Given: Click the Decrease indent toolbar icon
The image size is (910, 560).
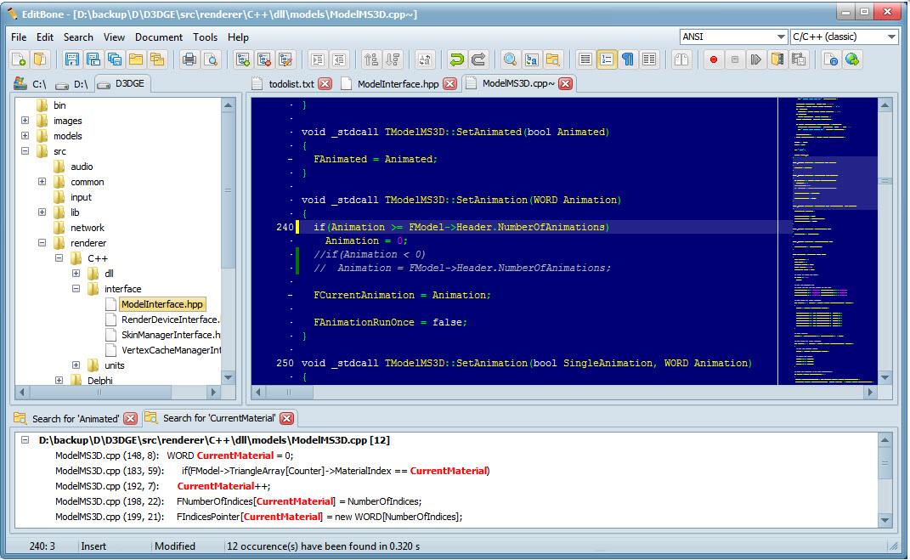Looking at the screenshot, I should tap(339, 59).
